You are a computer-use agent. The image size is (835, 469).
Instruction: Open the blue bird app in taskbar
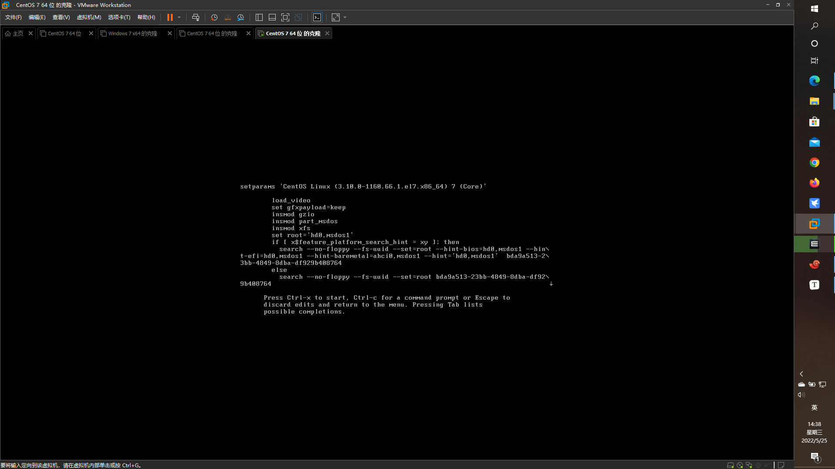pyautogui.click(x=815, y=203)
